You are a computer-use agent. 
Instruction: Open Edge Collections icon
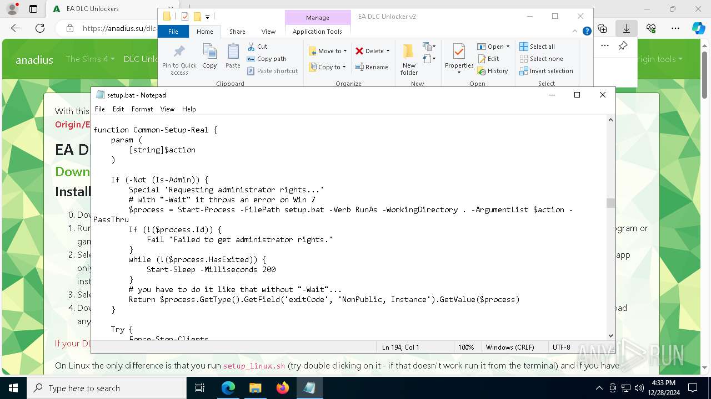[603, 28]
